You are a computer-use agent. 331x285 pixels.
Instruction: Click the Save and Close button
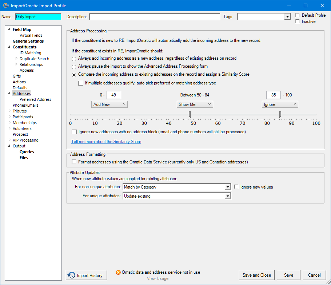256,275
